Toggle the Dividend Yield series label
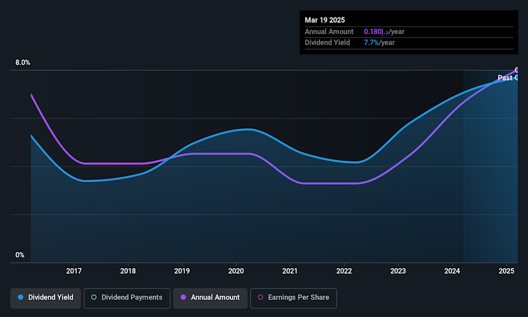Viewport: 528px width, 317px height. coord(50,297)
